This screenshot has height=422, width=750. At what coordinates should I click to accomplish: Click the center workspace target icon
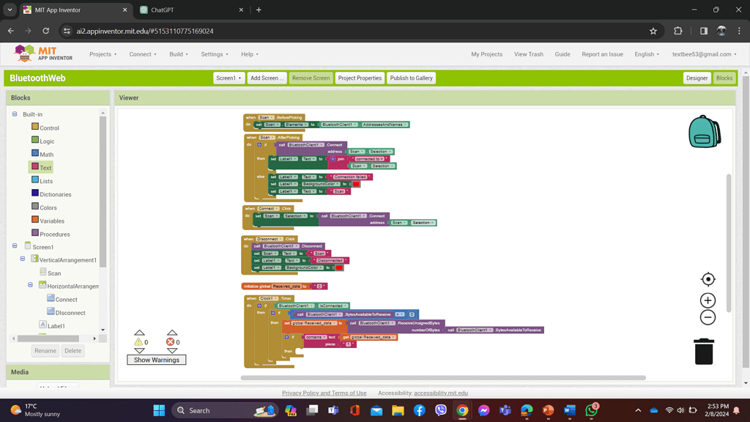[708, 279]
